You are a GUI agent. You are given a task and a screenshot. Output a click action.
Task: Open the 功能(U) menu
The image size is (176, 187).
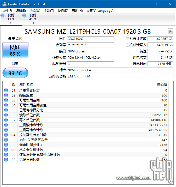click(x=35, y=11)
